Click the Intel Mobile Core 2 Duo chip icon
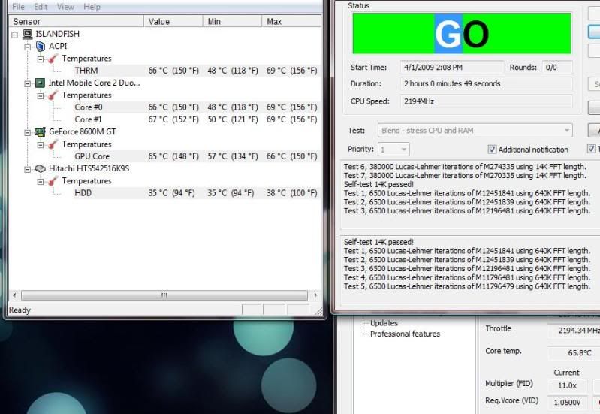The image size is (600, 414). click(40, 83)
